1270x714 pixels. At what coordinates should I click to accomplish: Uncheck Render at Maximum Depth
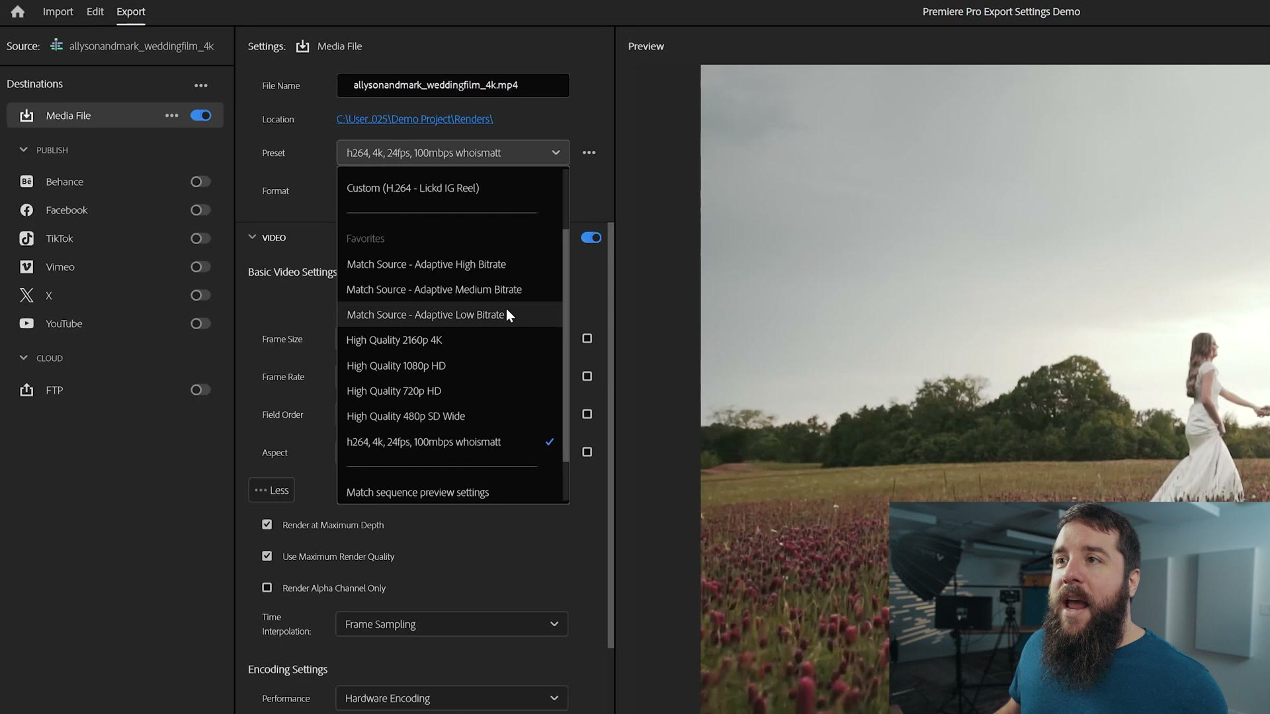267,524
